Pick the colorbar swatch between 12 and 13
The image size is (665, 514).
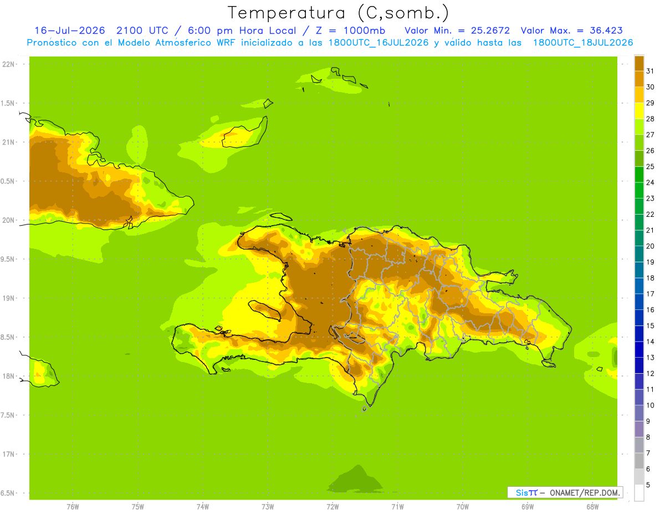pos(639,365)
